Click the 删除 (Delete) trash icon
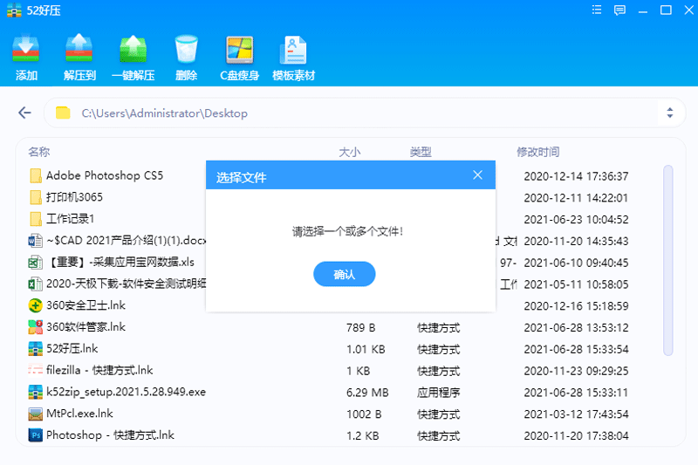This screenshot has width=698, height=465. pyautogui.click(x=186, y=57)
